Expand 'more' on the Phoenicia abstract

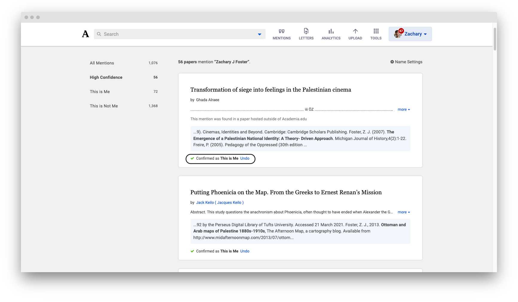[x=404, y=212]
